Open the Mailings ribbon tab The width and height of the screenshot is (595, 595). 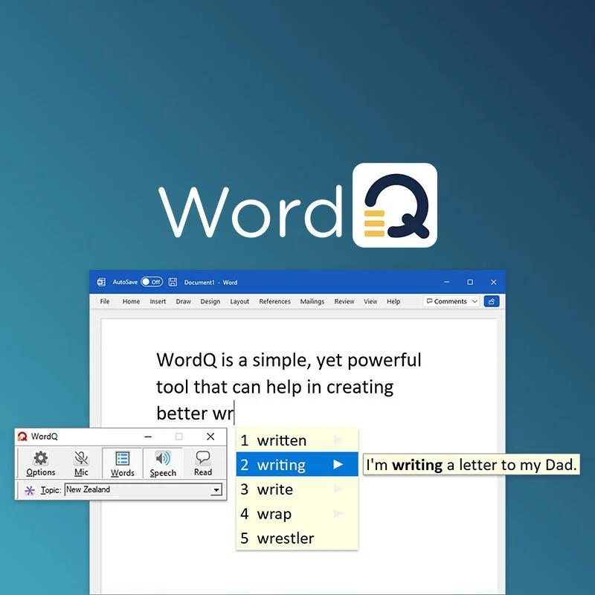[312, 301]
